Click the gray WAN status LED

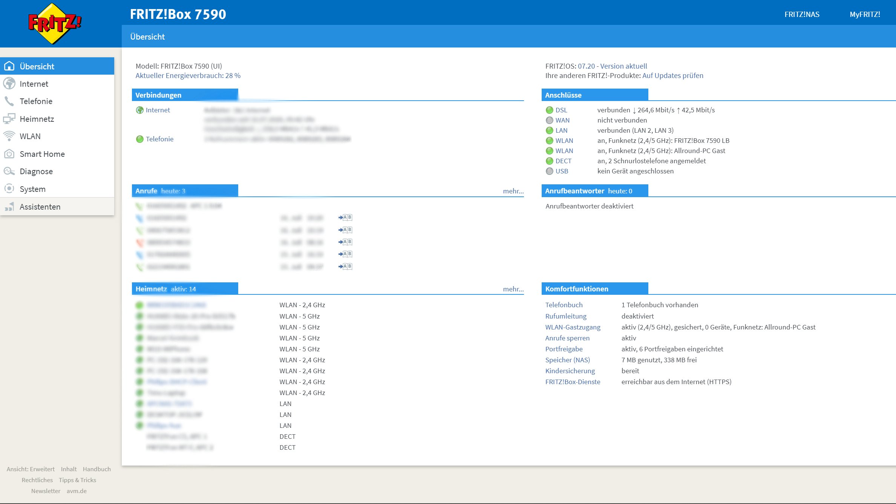pos(550,120)
